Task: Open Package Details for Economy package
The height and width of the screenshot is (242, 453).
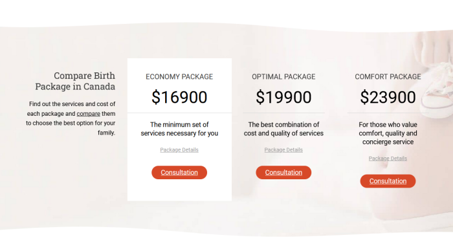Action: [x=179, y=150]
